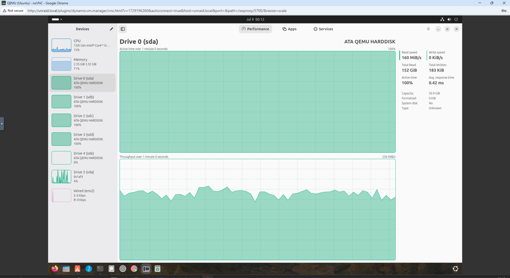Select the Wired (ens2) network device
This screenshot has width=510, height=278.
tap(83, 195)
